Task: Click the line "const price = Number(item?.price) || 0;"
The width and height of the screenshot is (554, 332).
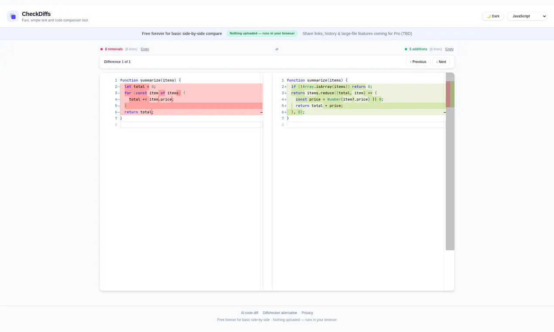Action: [x=339, y=100]
